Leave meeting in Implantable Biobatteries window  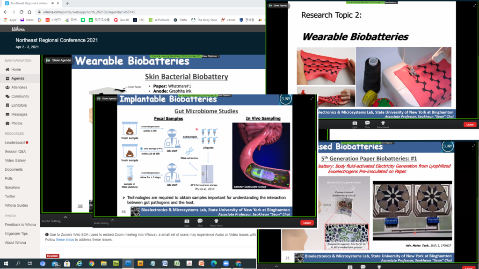pyautogui.click(x=307, y=223)
